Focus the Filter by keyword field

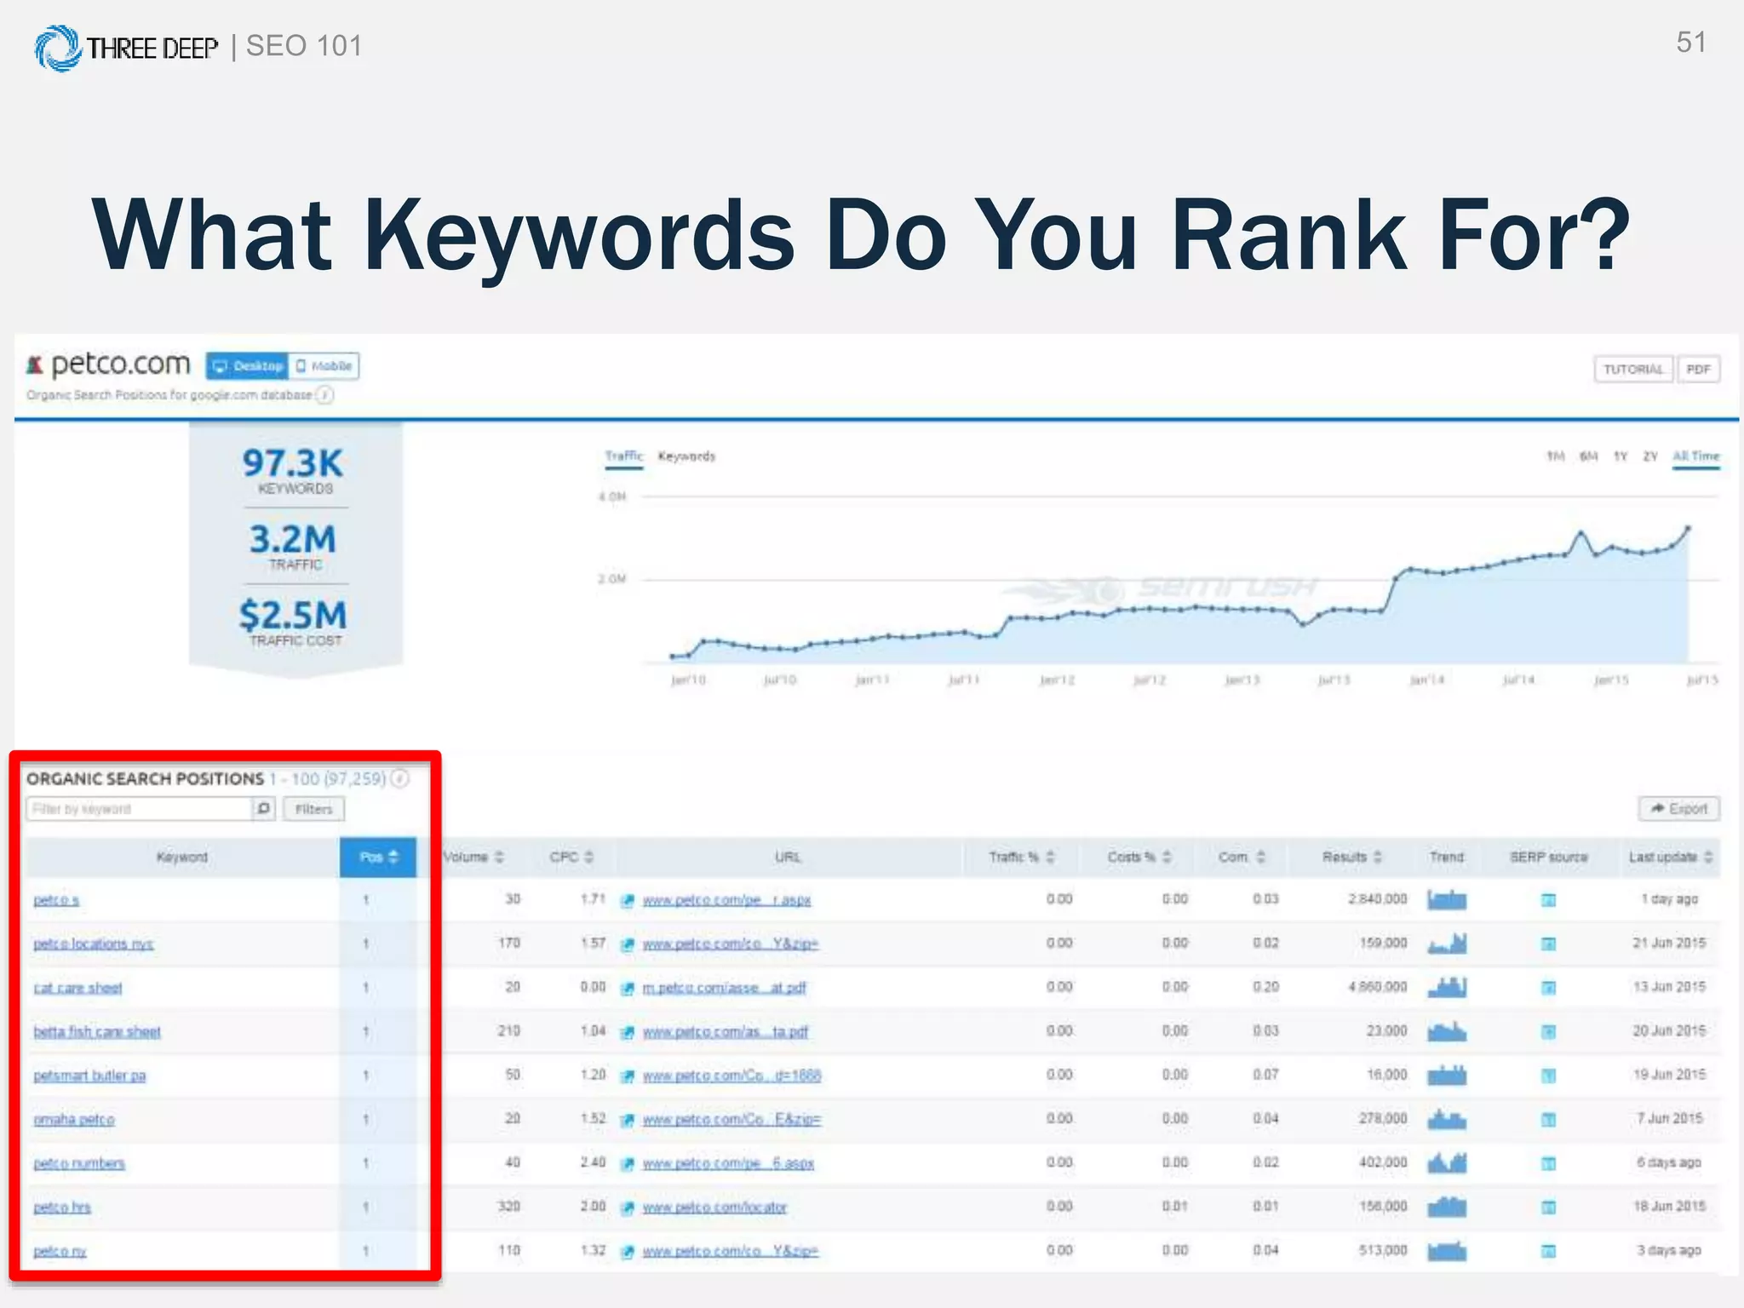(140, 809)
